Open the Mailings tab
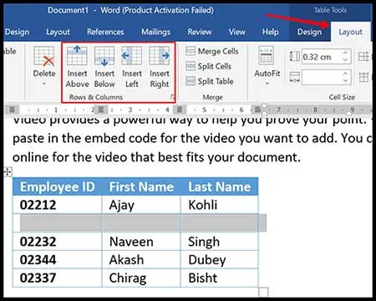Image resolution: width=376 pixels, height=301 pixels. [155, 32]
